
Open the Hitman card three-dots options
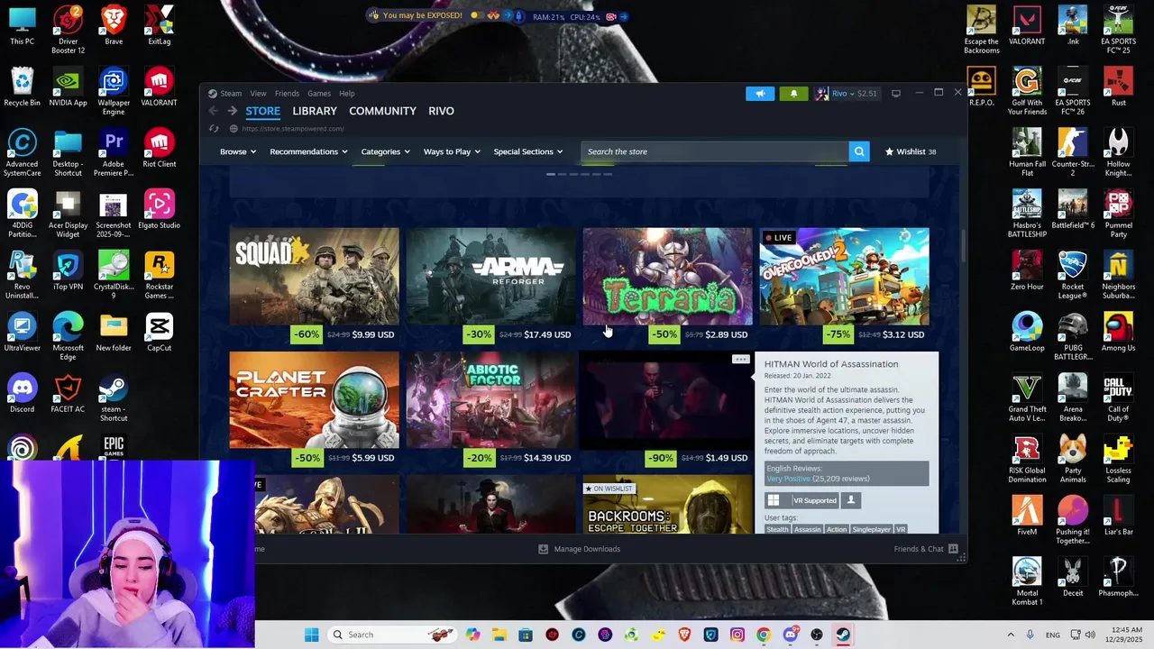tap(740, 359)
